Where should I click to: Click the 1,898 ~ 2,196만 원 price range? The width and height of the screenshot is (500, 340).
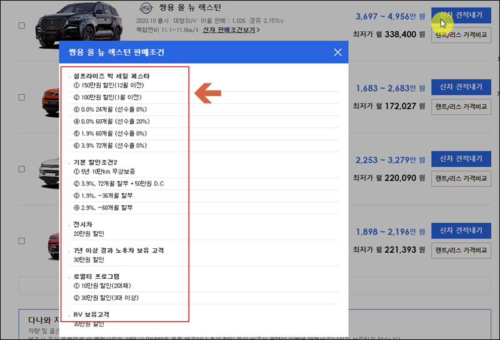coord(390,232)
